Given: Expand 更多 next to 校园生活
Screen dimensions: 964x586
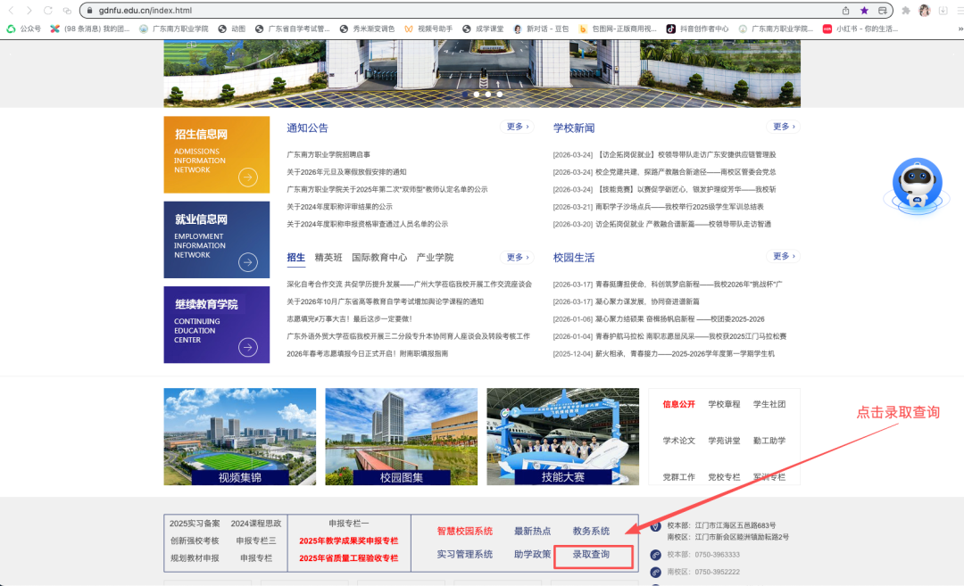Looking at the screenshot, I should [785, 256].
